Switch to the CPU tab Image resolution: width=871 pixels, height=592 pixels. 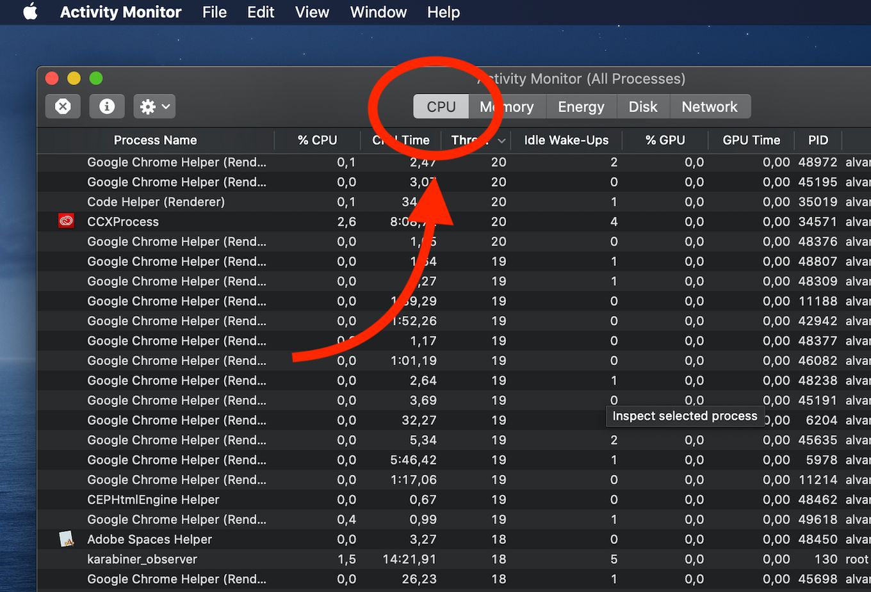(441, 107)
